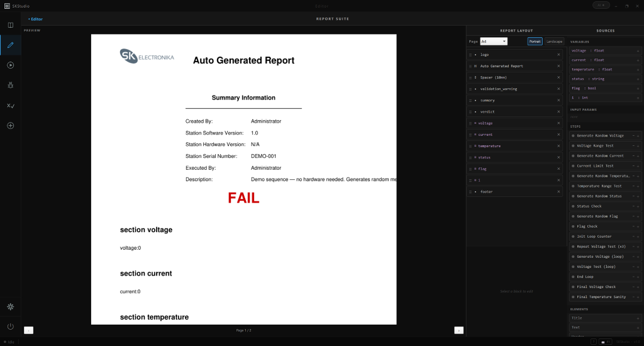Select the current block in Report Layout
Viewport: 644px width, 346px height.
(515, 135)
